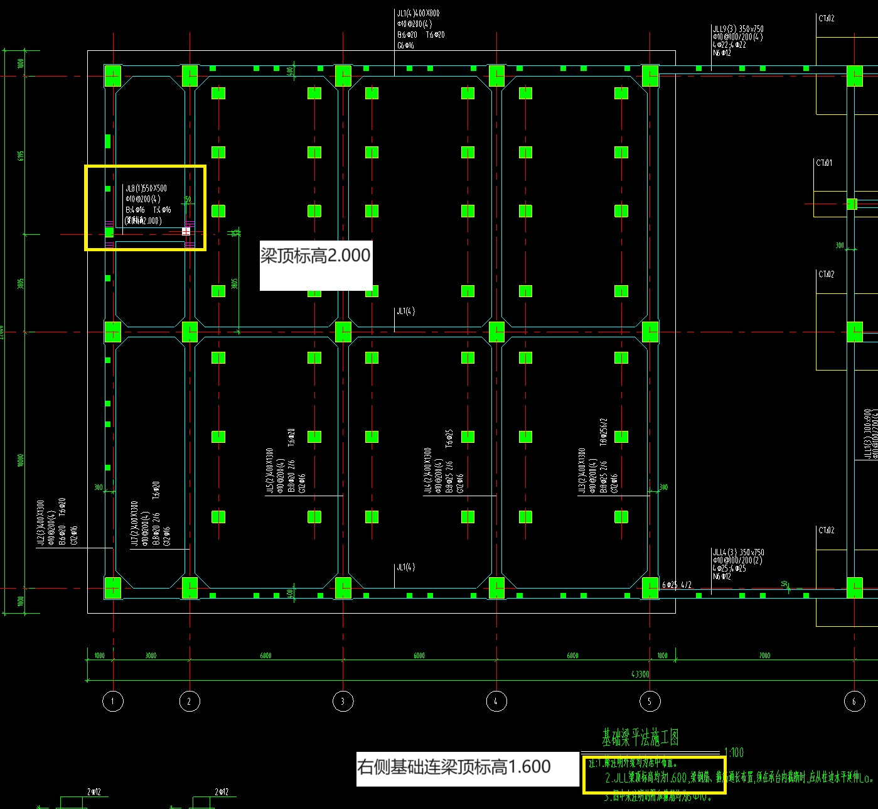Screen dimensions: 878x809
Task: Pick axis grid bubble number 5
Action: point(650,701)
